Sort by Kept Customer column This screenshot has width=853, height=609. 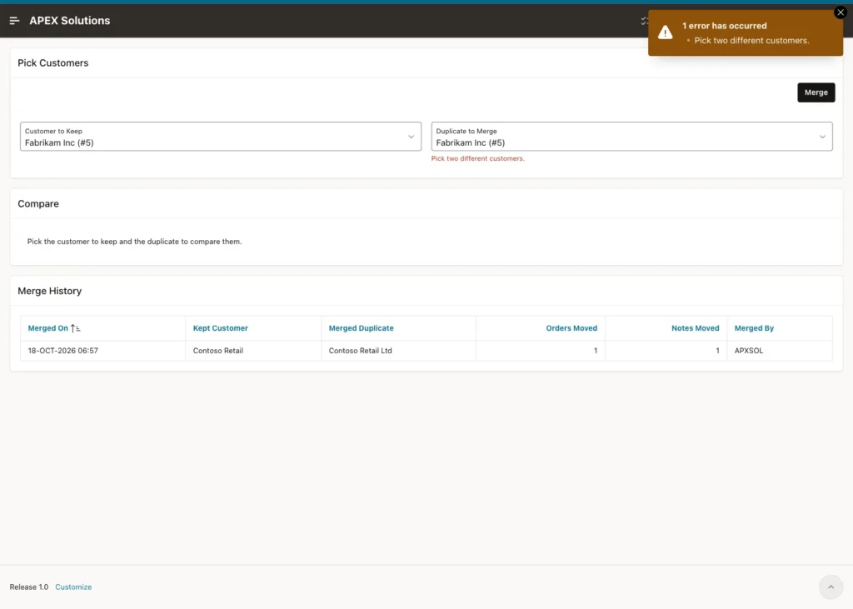point(220,328)
